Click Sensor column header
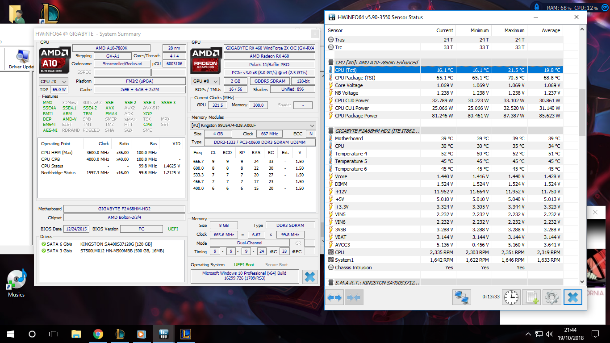The width and height of the screenshot is (610, 343). pyautogui.click(x=373, y=30)
